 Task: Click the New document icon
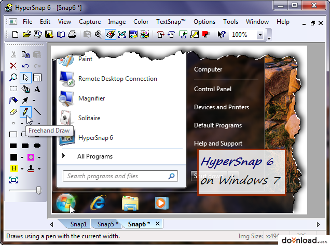click(x=15, y=35)
